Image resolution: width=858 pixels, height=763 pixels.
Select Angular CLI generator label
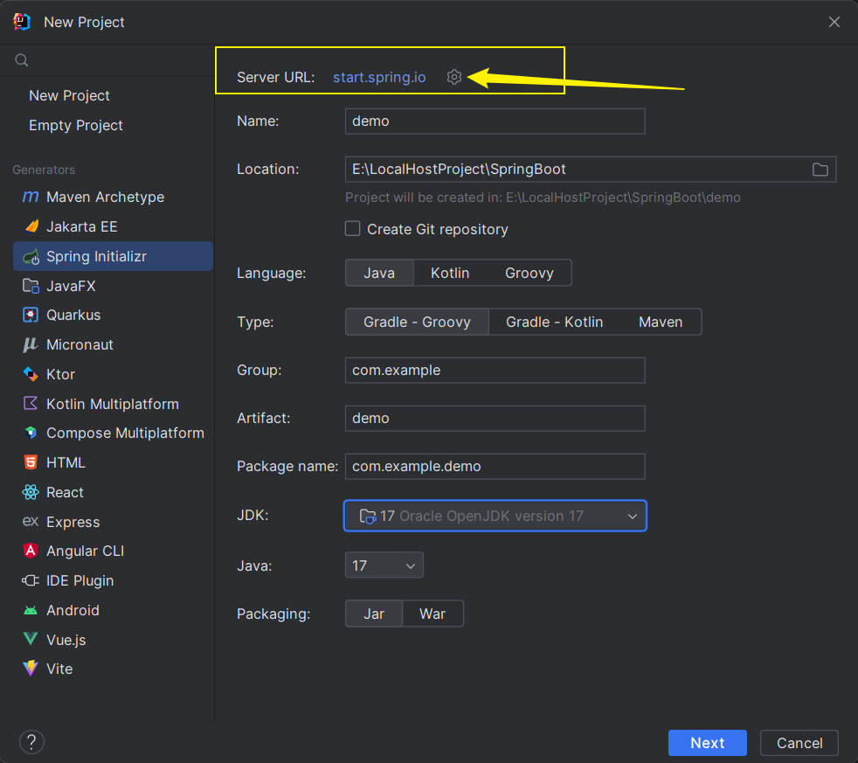tap(86, 551)
